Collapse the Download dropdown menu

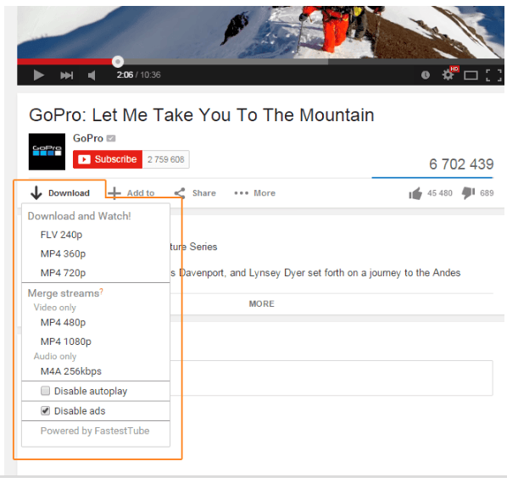click(x=60, y=193)
